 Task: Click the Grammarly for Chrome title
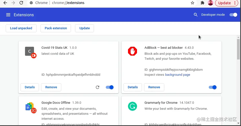(x=161, y=103)
